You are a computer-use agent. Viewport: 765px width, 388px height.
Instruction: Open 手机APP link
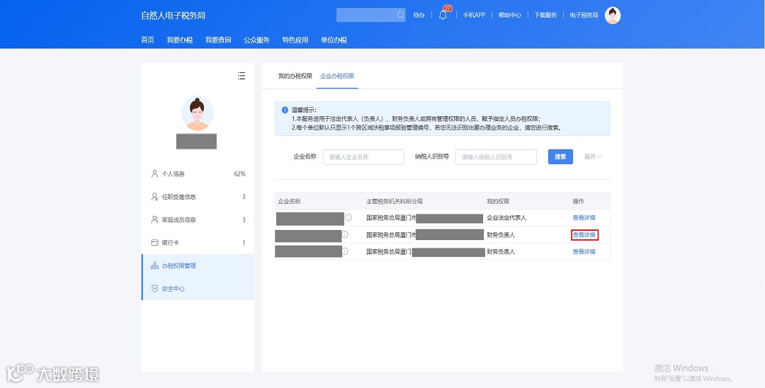tap(474, 15)
